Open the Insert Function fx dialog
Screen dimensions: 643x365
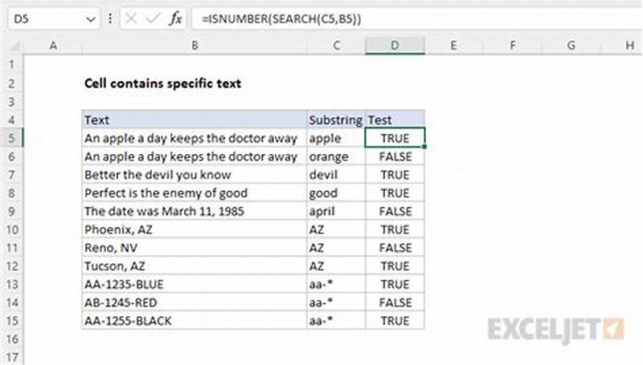[x=175, y=18]
